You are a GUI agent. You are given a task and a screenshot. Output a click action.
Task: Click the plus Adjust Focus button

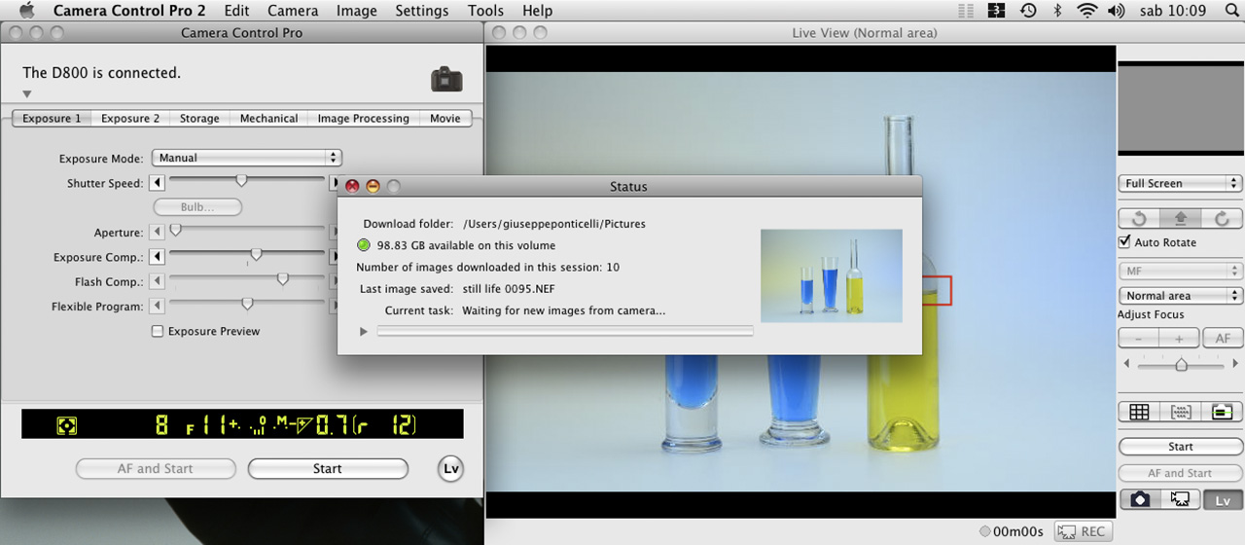(x=1179, y=339)
